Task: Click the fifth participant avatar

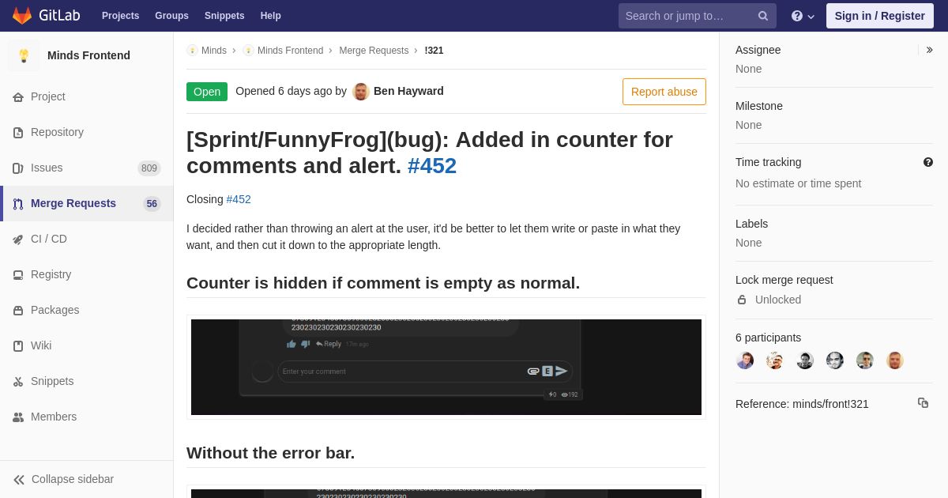Action: [865, 360]
